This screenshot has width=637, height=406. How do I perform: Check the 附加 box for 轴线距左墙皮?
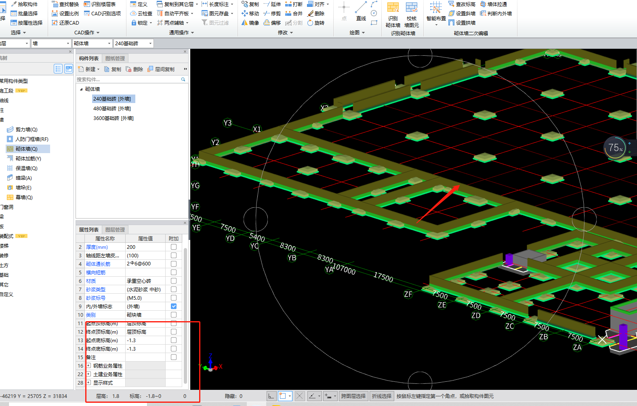click(173, 255)
